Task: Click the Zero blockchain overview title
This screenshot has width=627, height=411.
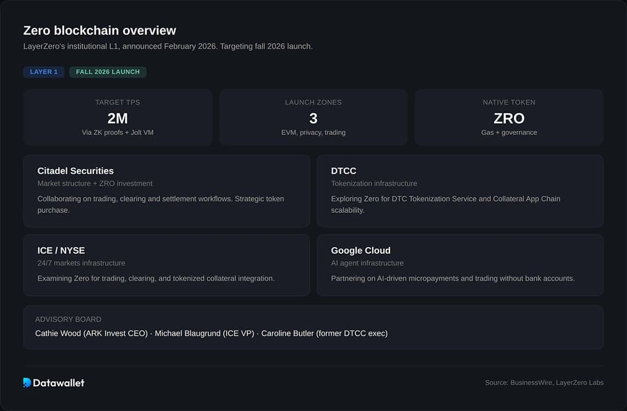Action: point(100,30)
